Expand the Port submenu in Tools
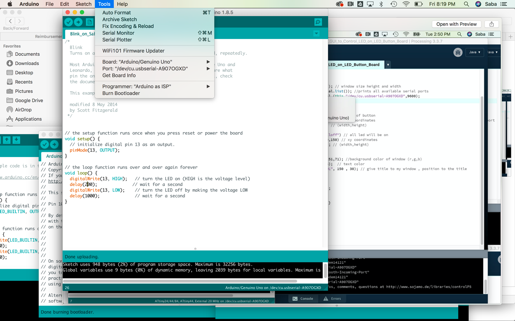Screen dimensions: 515x321 (x=154, y=69)
